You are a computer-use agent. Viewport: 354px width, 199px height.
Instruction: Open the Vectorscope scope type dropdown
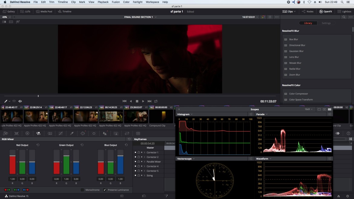coord(186,159)
